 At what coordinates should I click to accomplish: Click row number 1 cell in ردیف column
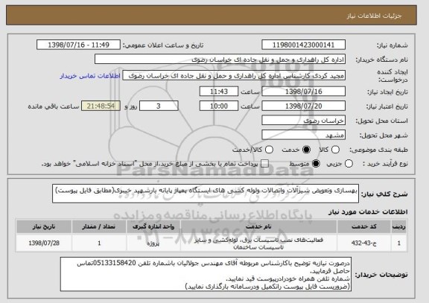(x=399, y=243)
